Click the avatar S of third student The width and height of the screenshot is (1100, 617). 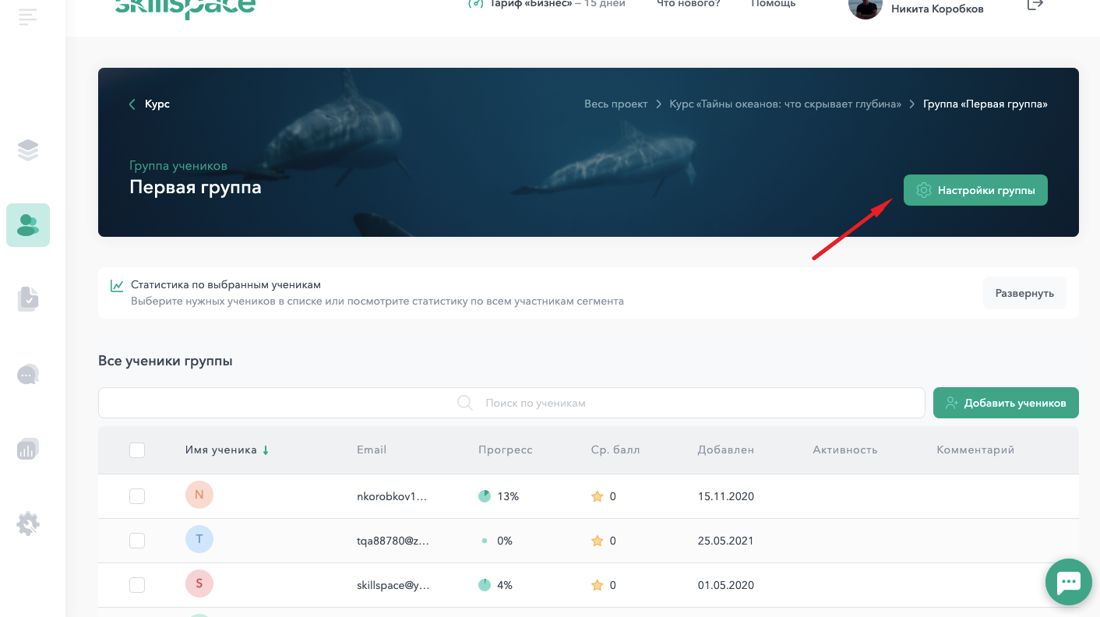[199, 584]
